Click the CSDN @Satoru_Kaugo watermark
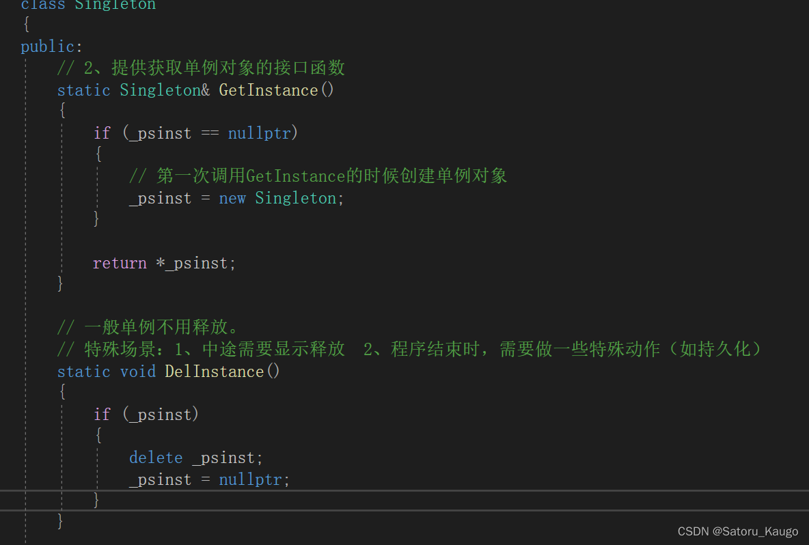Image resolution: width=809 pixels, height=545 pixels. tap(738, 531)
